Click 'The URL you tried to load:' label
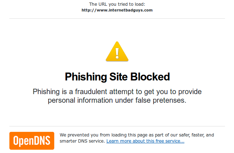 point(117,4)
